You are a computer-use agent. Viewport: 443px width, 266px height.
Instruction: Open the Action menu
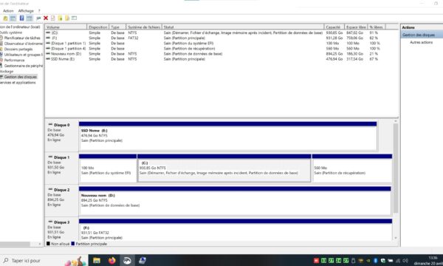tap(8, 11)
